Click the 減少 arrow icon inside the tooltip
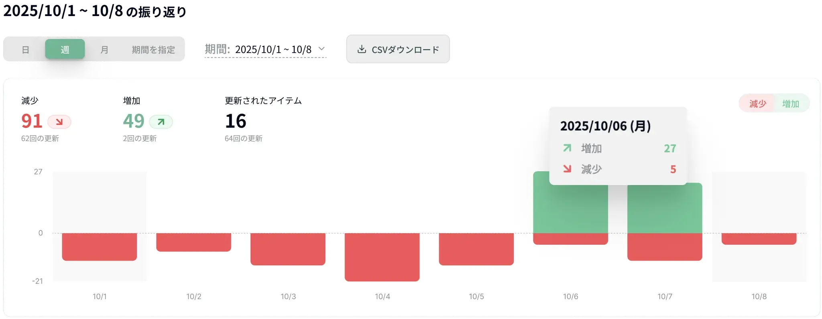 (567, 169)
